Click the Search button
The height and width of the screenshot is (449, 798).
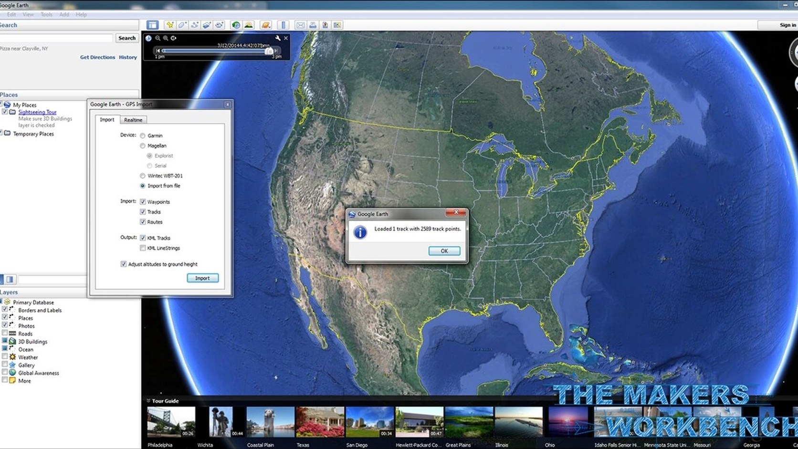[x=127, y=38]
